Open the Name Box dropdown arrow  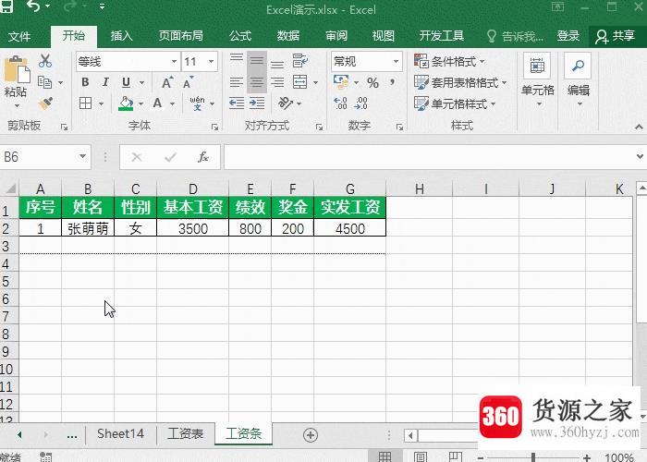pos(82,157)
